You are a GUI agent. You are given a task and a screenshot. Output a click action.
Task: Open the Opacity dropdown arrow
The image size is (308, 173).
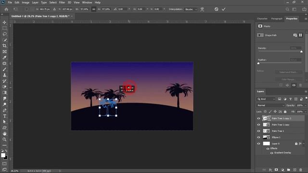306,105
